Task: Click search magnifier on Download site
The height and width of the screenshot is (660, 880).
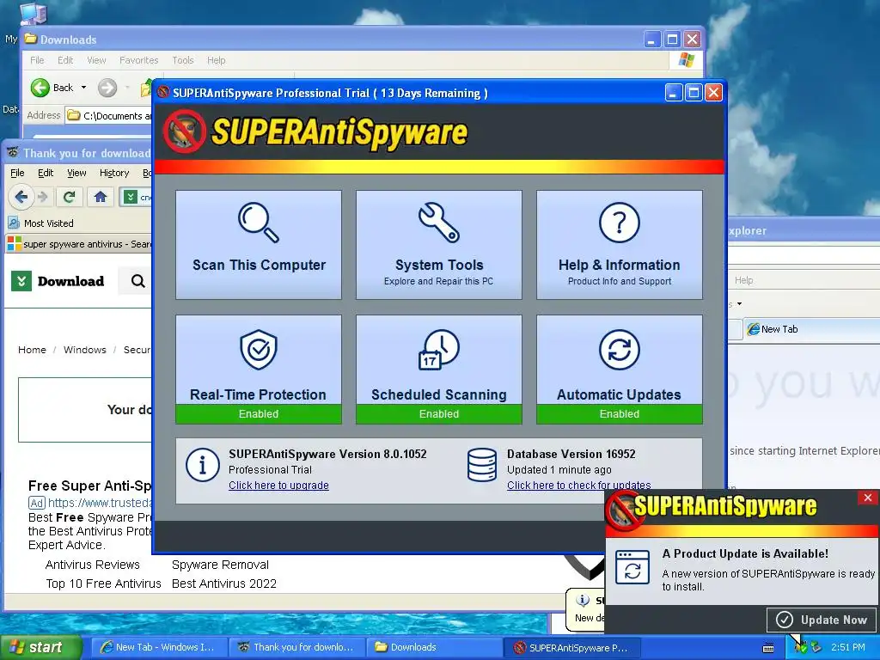Action: (x=137, y=281)
